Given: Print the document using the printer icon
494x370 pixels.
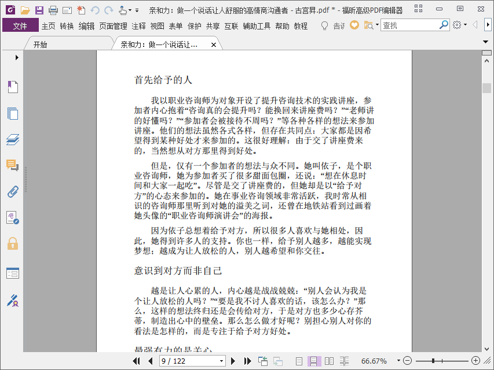Looking at the screenshot, I should (53, 10).
